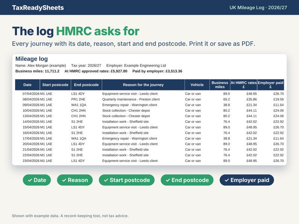Click the Mileage log heading

point(32,59)
